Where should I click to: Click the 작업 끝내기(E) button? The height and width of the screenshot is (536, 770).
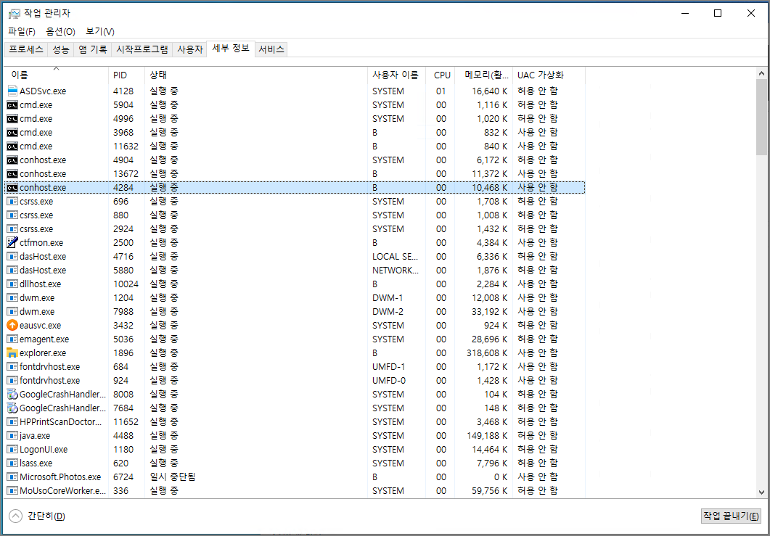pos(731,516)
